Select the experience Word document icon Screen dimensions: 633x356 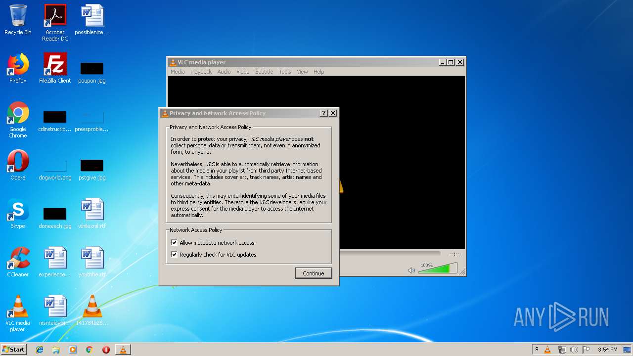[55, 263]
